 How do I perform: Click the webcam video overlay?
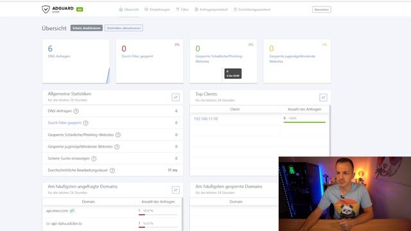click(x=345, y=194)
